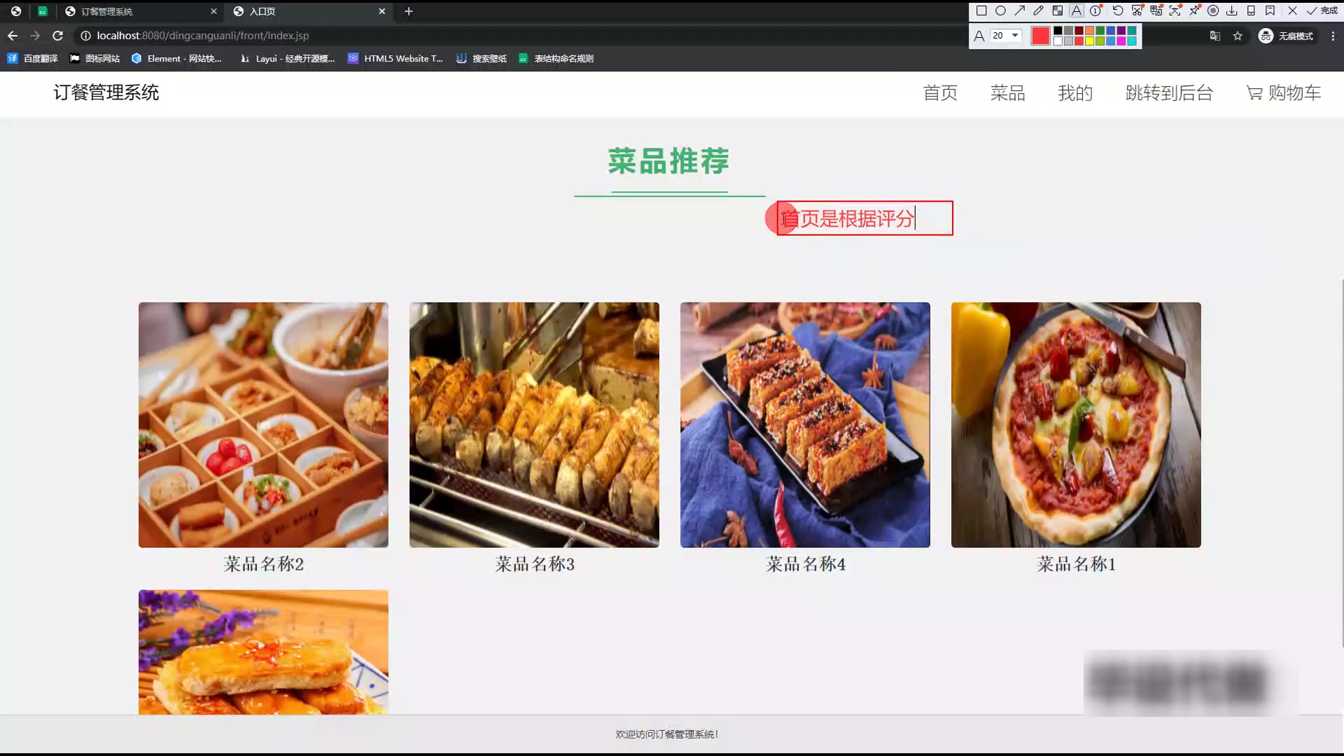The width and height of the screenshot is (1344, 756).
Task: Open the 菜品 navigation item
Action: pos(1007,93)
